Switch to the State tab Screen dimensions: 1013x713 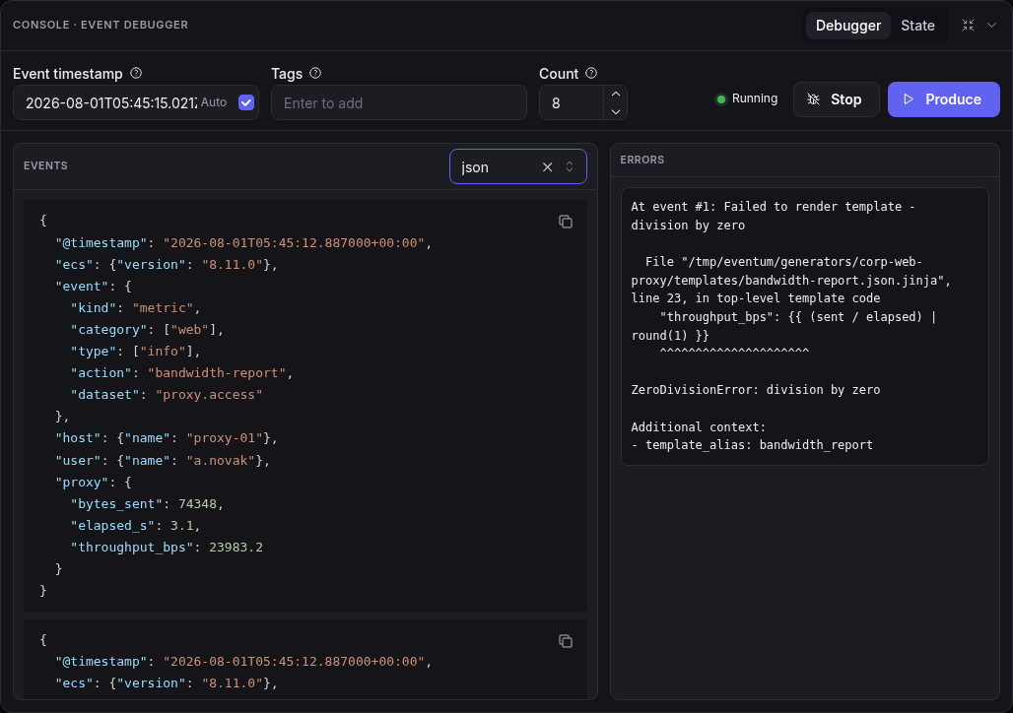pos(917,26)
